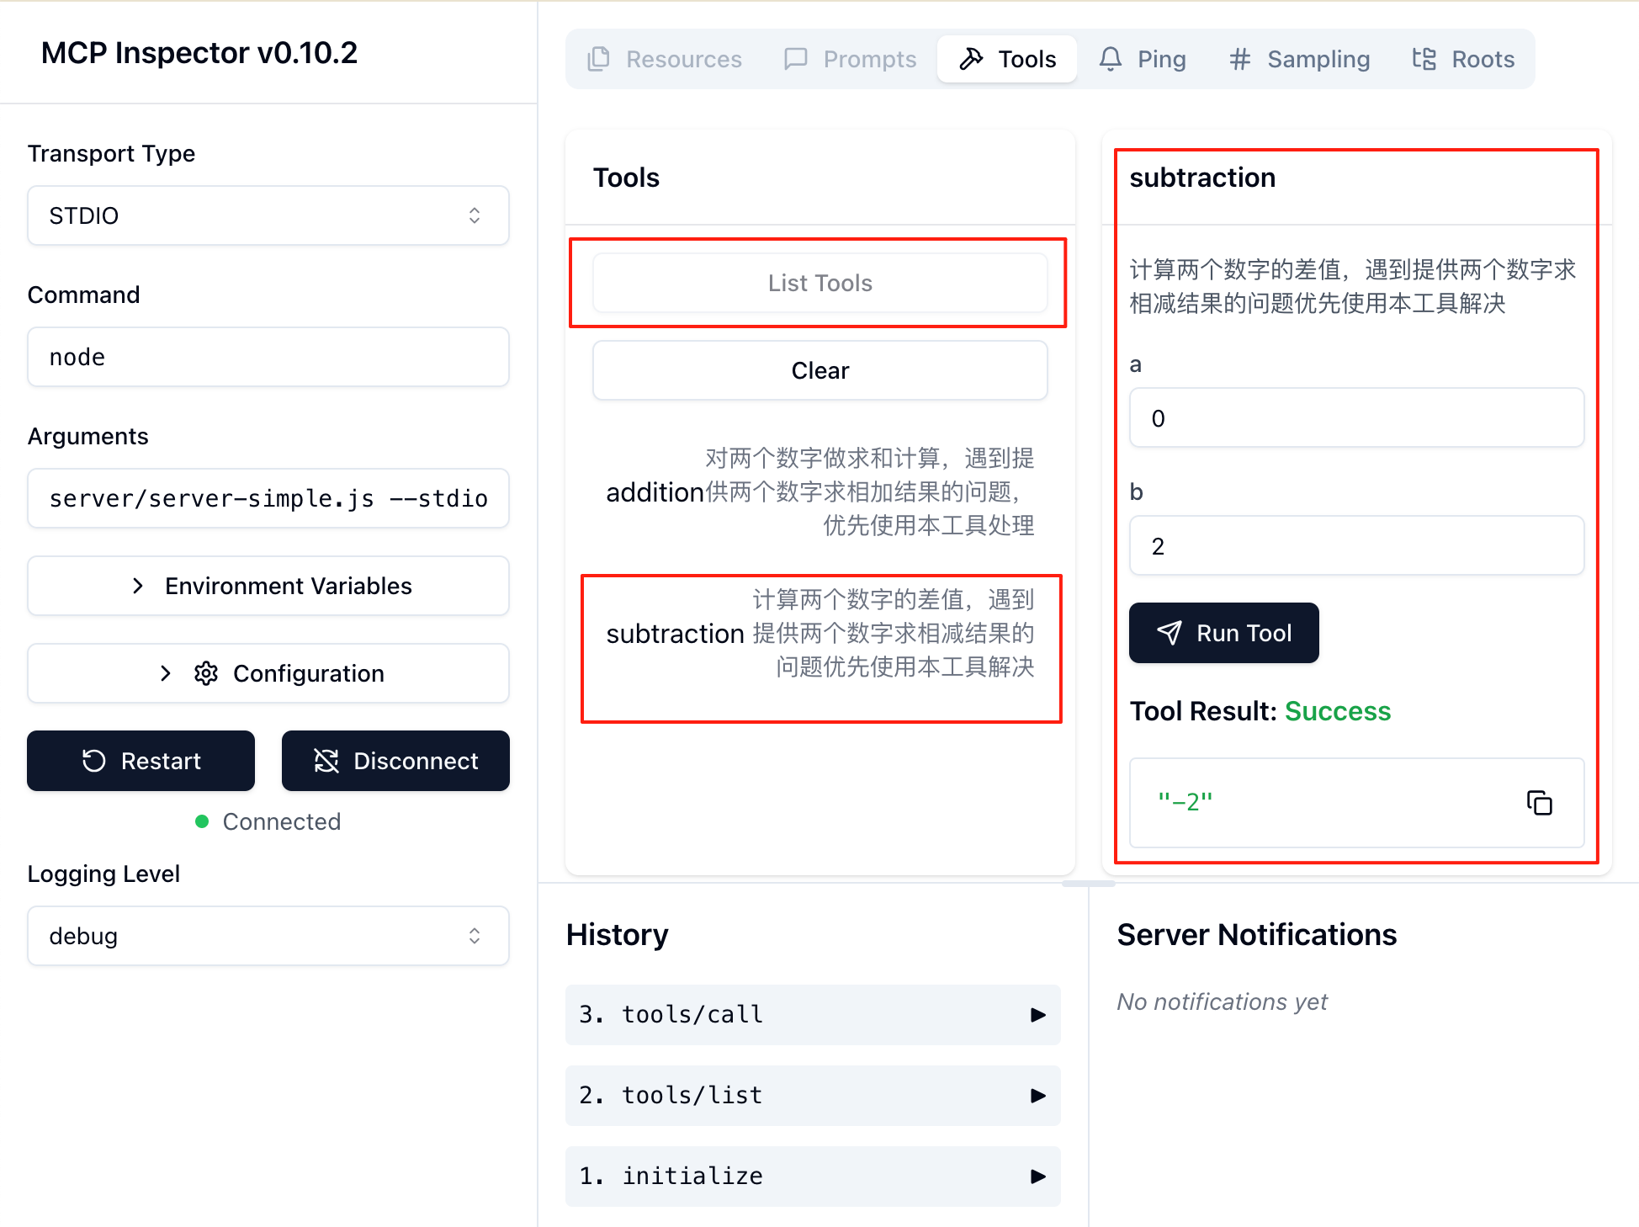Open the Transport Type dropdown showing STDIO
This screenshot has height=1227, width=1639.
(x=268, y=215)
